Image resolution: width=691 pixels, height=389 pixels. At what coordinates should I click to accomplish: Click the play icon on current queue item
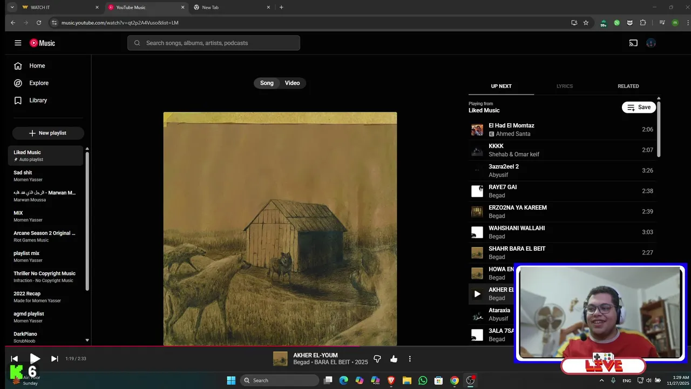pyautogui.click(x=477, y=294)
